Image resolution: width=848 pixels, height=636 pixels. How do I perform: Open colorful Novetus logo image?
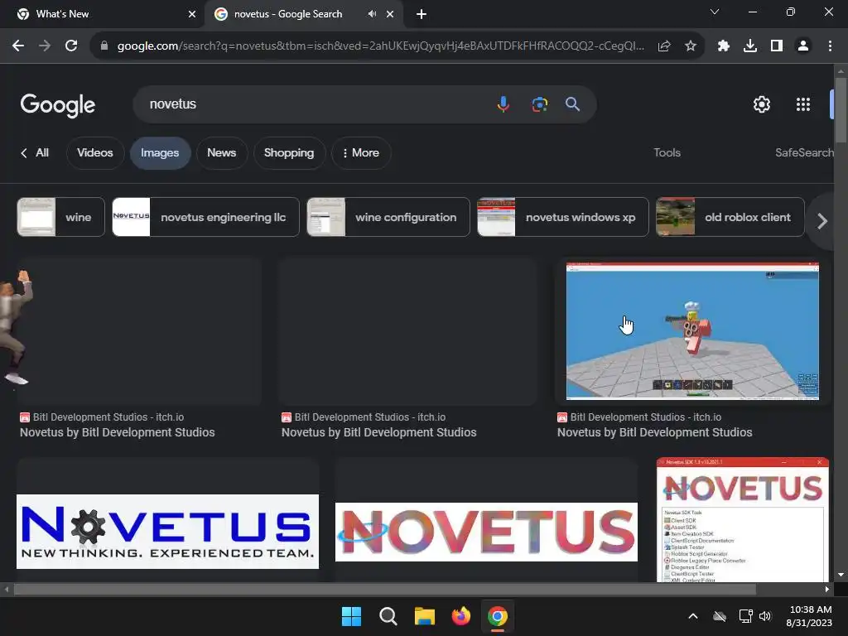486,532
